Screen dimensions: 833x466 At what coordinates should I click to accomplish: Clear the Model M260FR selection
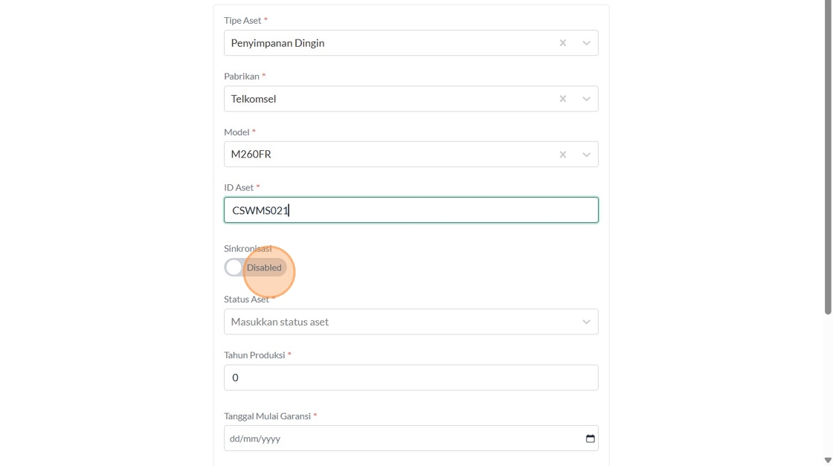(x=563, y=155)
